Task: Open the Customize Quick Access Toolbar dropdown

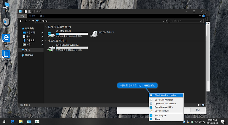Action: point(33,12)
